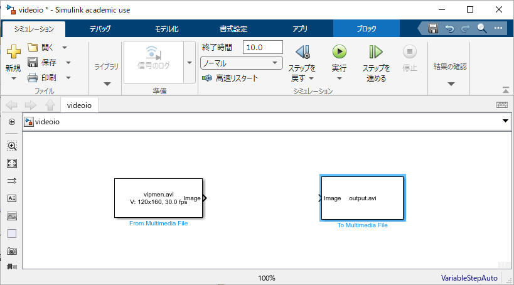The image size is (514, 285).
Task: Click the image insert icon in palette
Action: point(12,216)
